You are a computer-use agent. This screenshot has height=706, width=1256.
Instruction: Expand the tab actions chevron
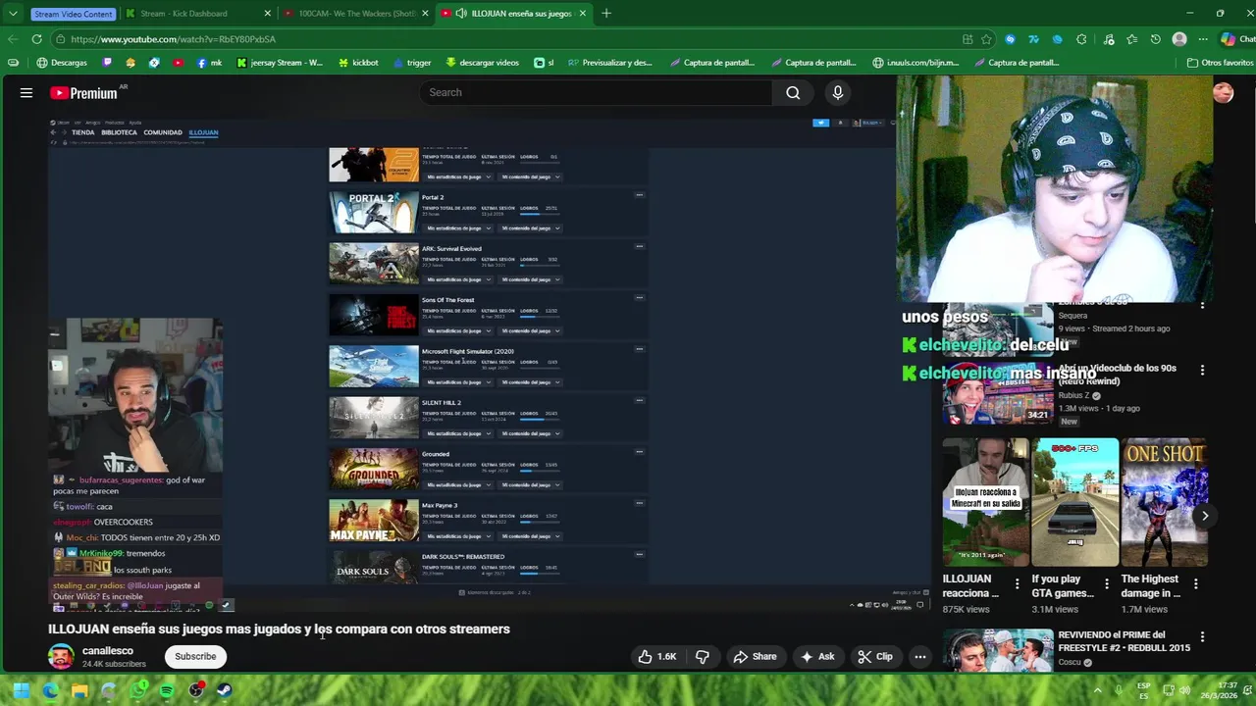click(x=13, y=14)
